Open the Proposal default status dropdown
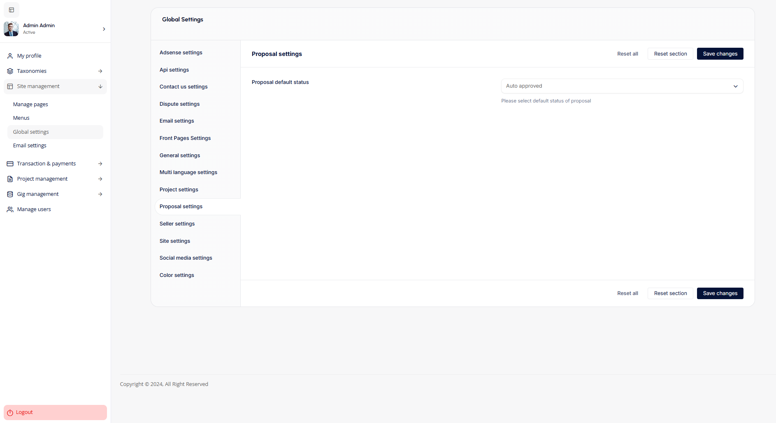The image size is (776, 423). pyautogui.click(x=622, y=86)
